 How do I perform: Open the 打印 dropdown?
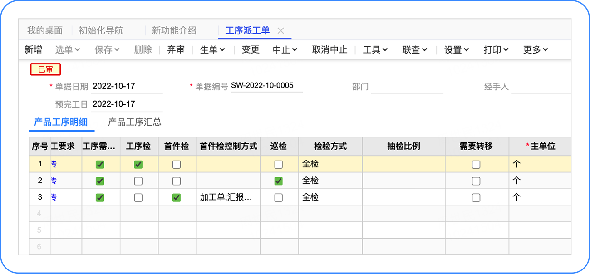(x=496, y=50)
